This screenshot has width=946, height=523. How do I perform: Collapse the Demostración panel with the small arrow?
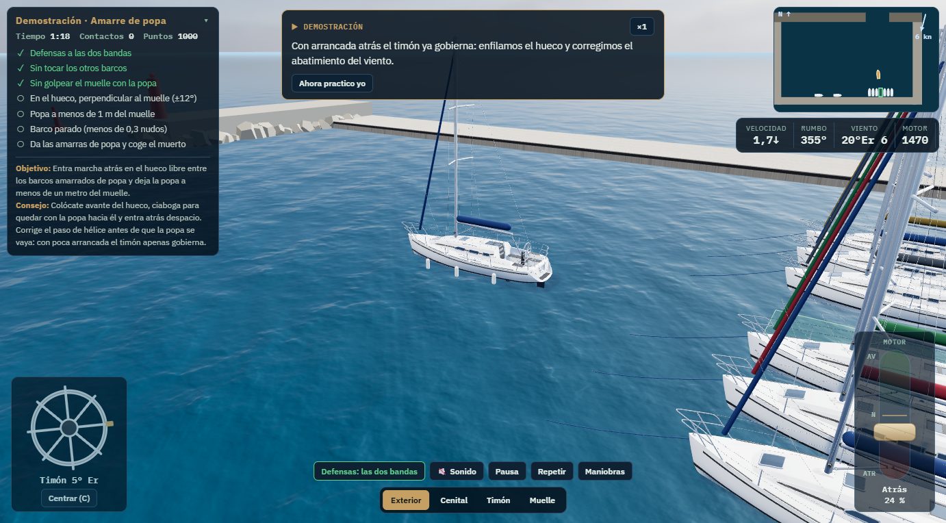[206, 21]
